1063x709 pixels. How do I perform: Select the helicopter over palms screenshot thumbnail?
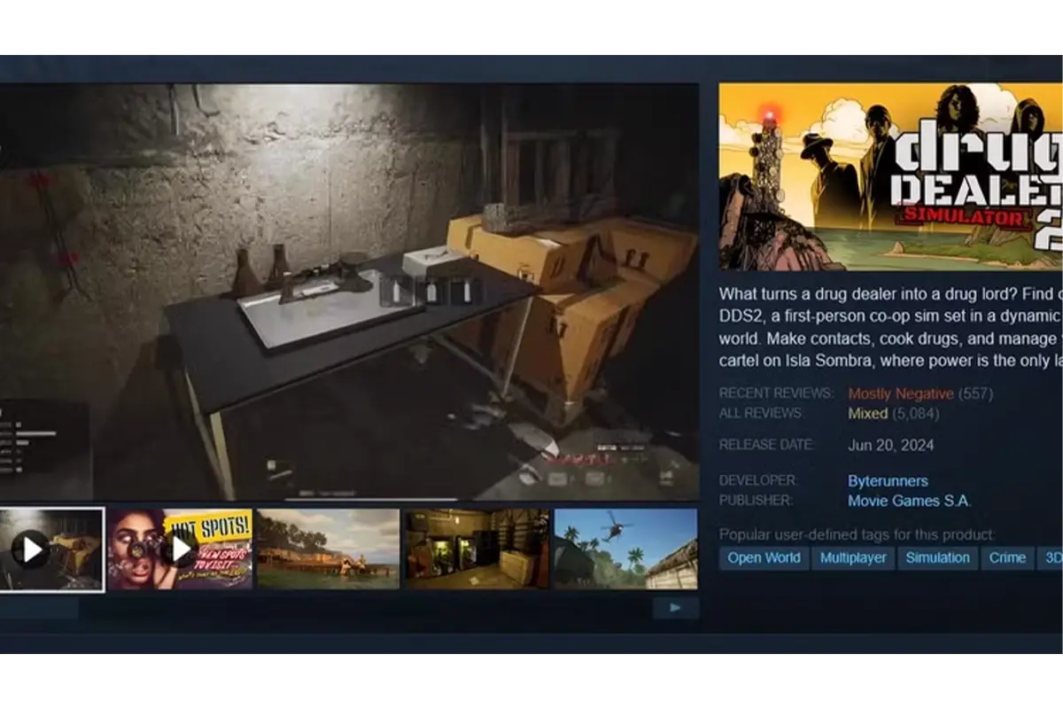click(625, 549)
